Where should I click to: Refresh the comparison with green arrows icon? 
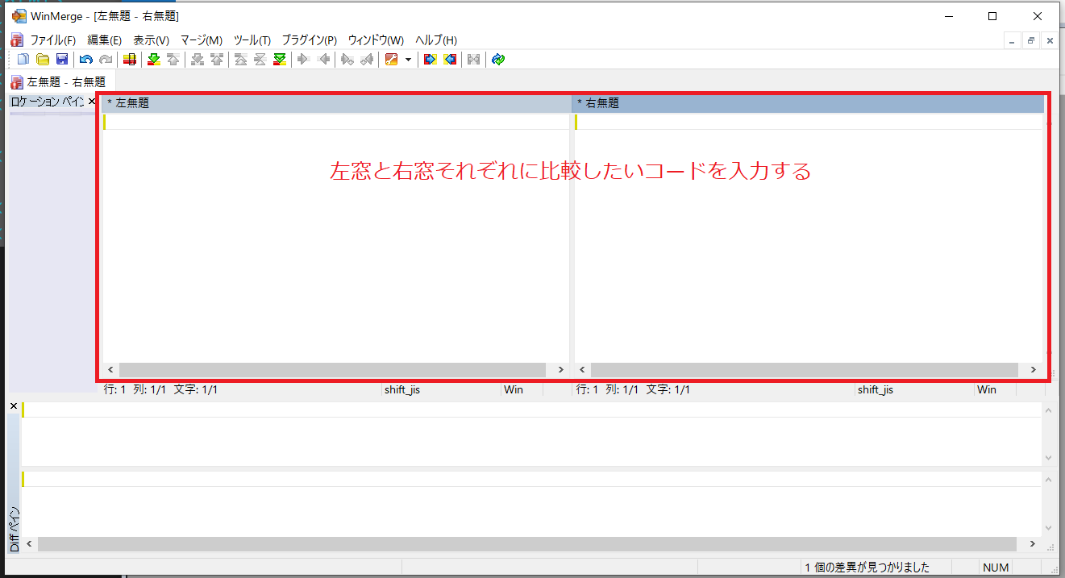[498, 60]
